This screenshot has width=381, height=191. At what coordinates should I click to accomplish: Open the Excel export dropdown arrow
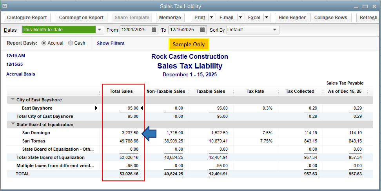click(x=267, y=18)
